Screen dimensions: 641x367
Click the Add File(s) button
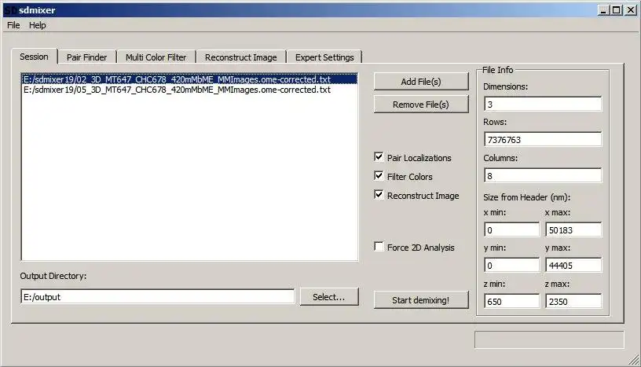tap(421, 82)
